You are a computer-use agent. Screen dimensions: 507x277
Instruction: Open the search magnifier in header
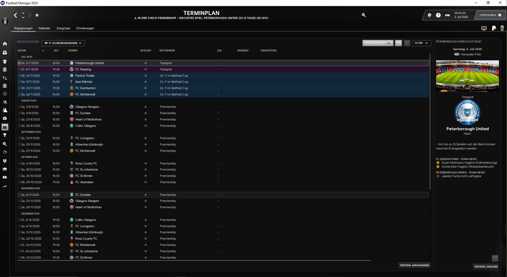tap(364, 15)
